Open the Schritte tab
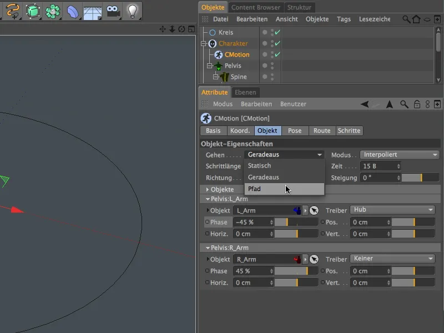Screen dimensions: 444x333 (349, 130)
